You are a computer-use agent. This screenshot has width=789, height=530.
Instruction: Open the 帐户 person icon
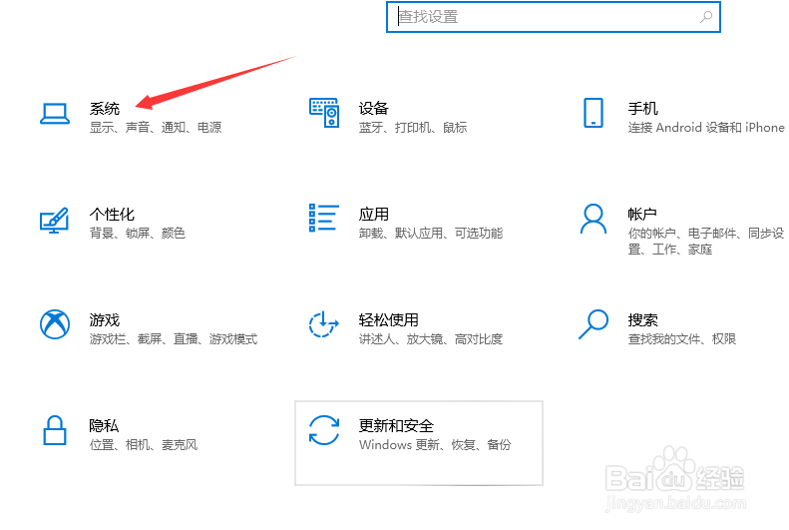click(593, 219)
